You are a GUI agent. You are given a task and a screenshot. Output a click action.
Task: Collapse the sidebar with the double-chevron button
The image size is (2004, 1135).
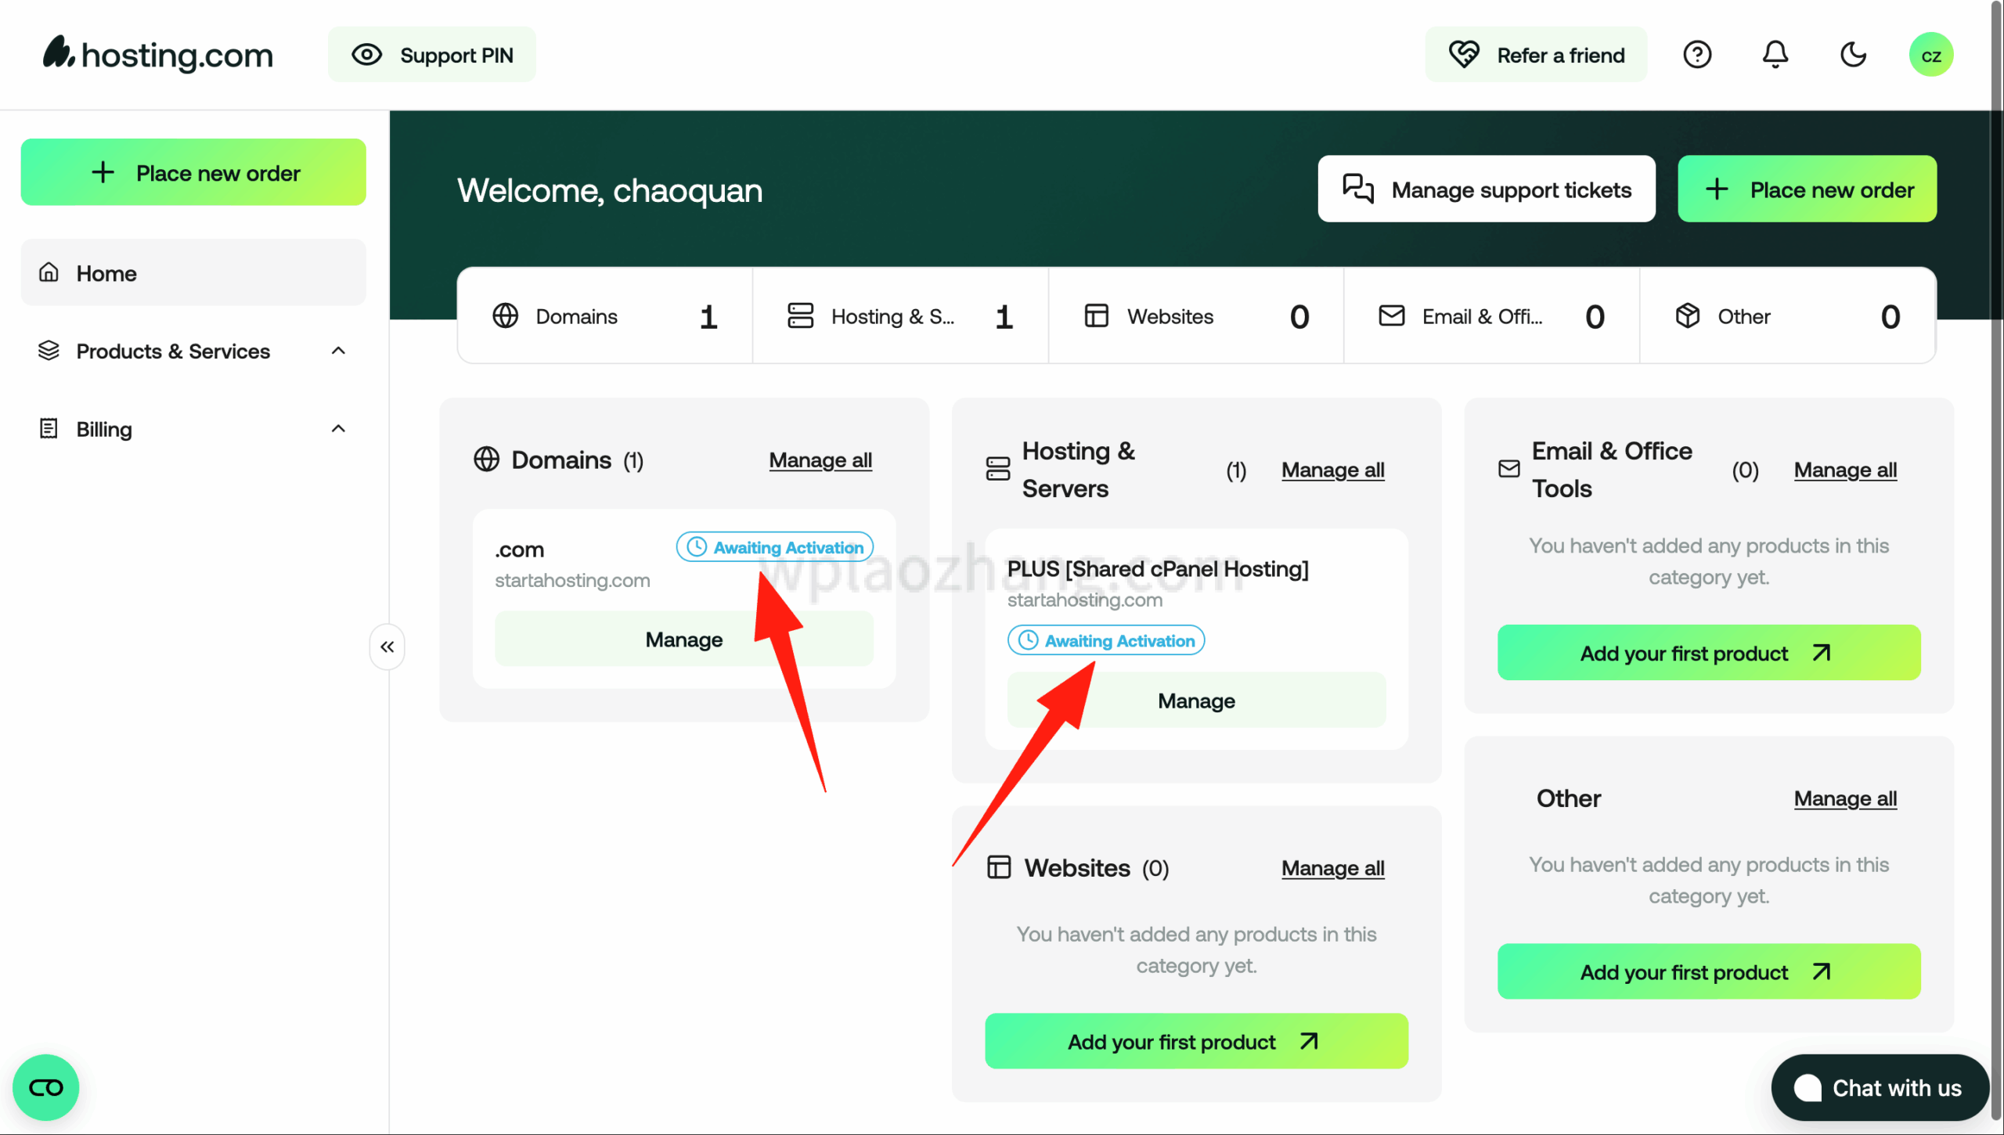[x=387, y=647]
